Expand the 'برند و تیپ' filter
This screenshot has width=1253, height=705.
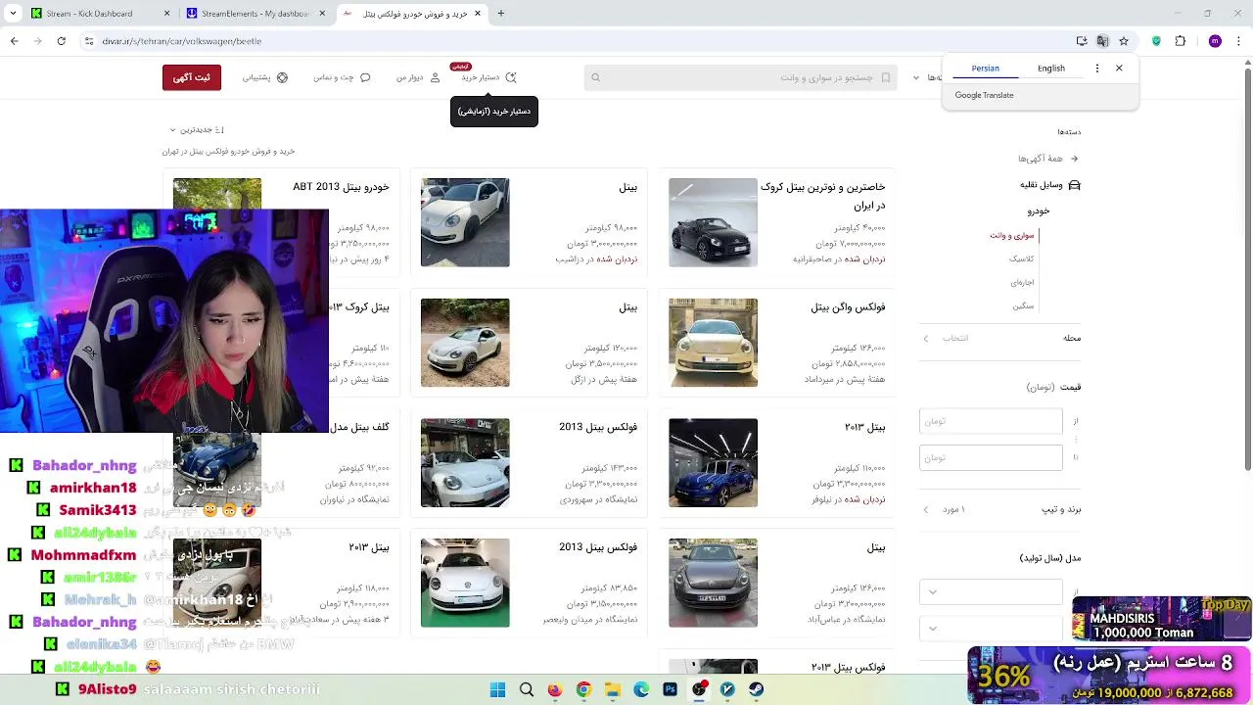click(999, 509)
